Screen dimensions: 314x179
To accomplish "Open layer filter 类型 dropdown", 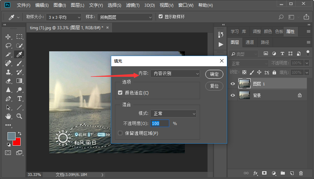I will click(x=243, y=54).
